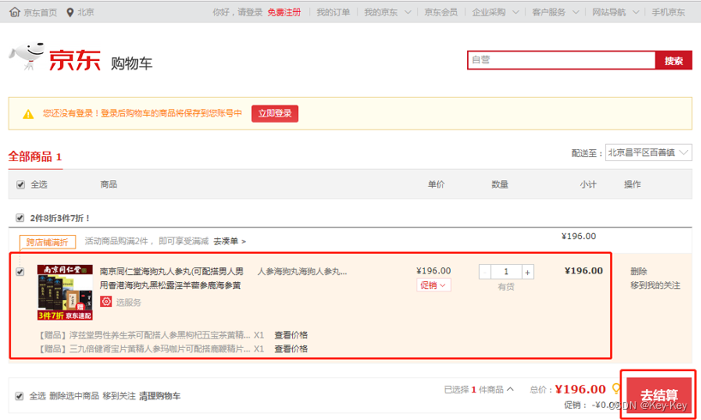Image resolution: width=701 pixels, height=420 pixels.
Task: Click the 去结算 checkout button
Action: 658,394
